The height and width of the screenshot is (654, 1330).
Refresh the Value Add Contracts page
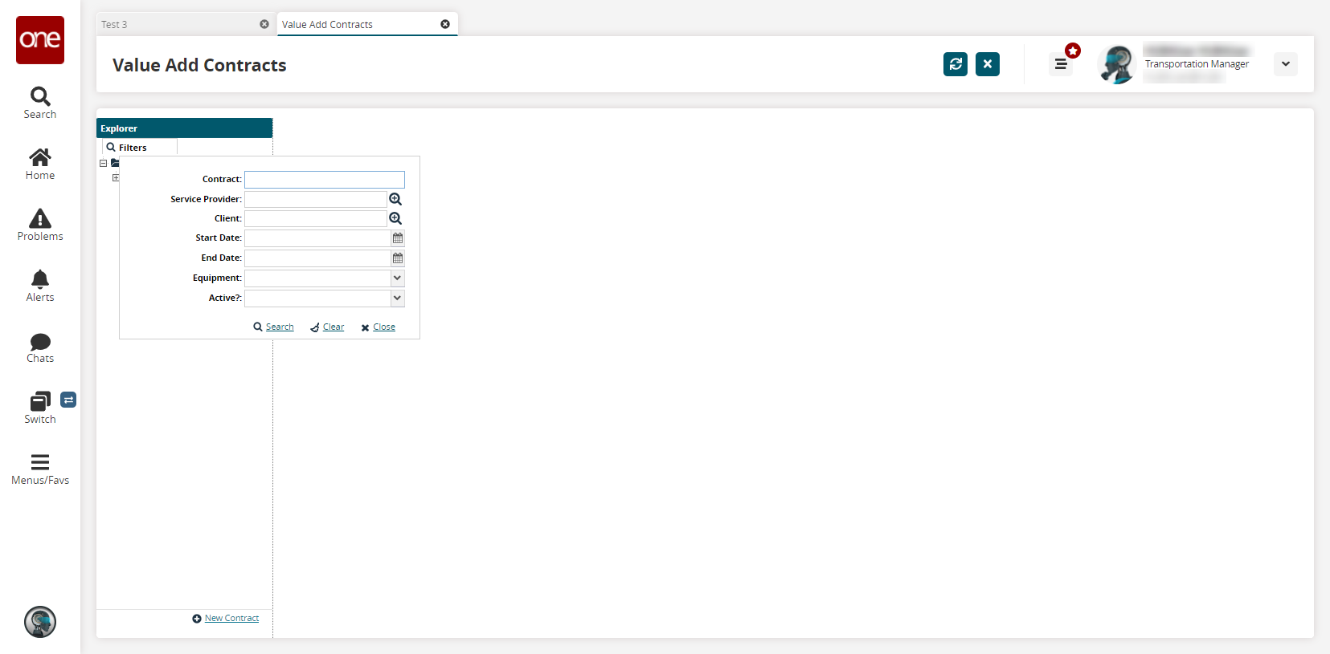tap(956, 64)
